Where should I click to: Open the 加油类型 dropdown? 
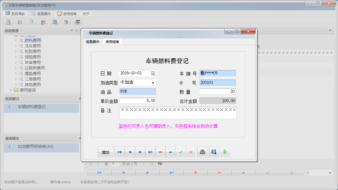(153, 83)
